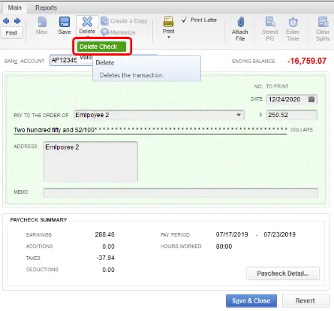Click the amount field 250.52
Screen dimensions: 334x311
click(x=292, y=115)
